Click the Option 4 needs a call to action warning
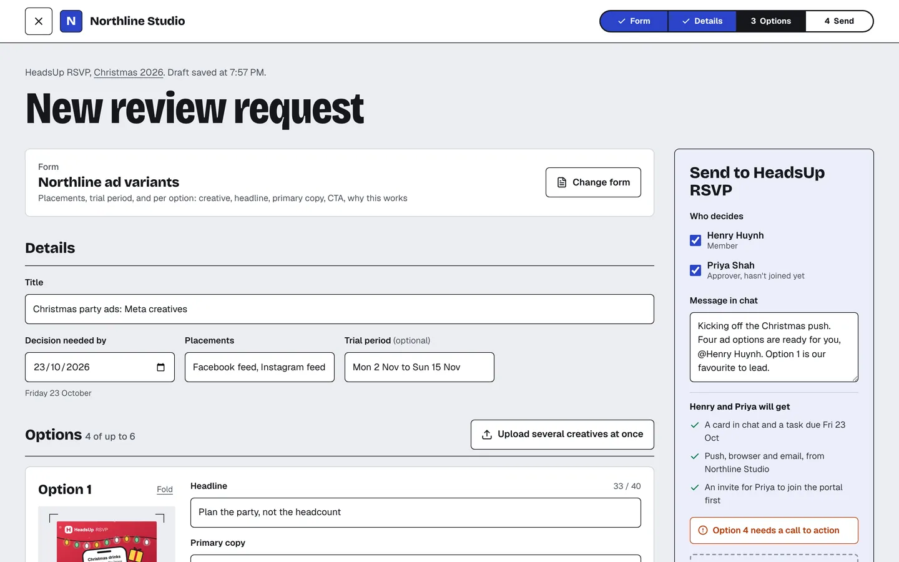The height and width of the screenshot is (562, 899). pos(774,531)
